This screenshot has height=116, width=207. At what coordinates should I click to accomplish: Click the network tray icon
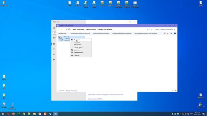tap(188, 114)
